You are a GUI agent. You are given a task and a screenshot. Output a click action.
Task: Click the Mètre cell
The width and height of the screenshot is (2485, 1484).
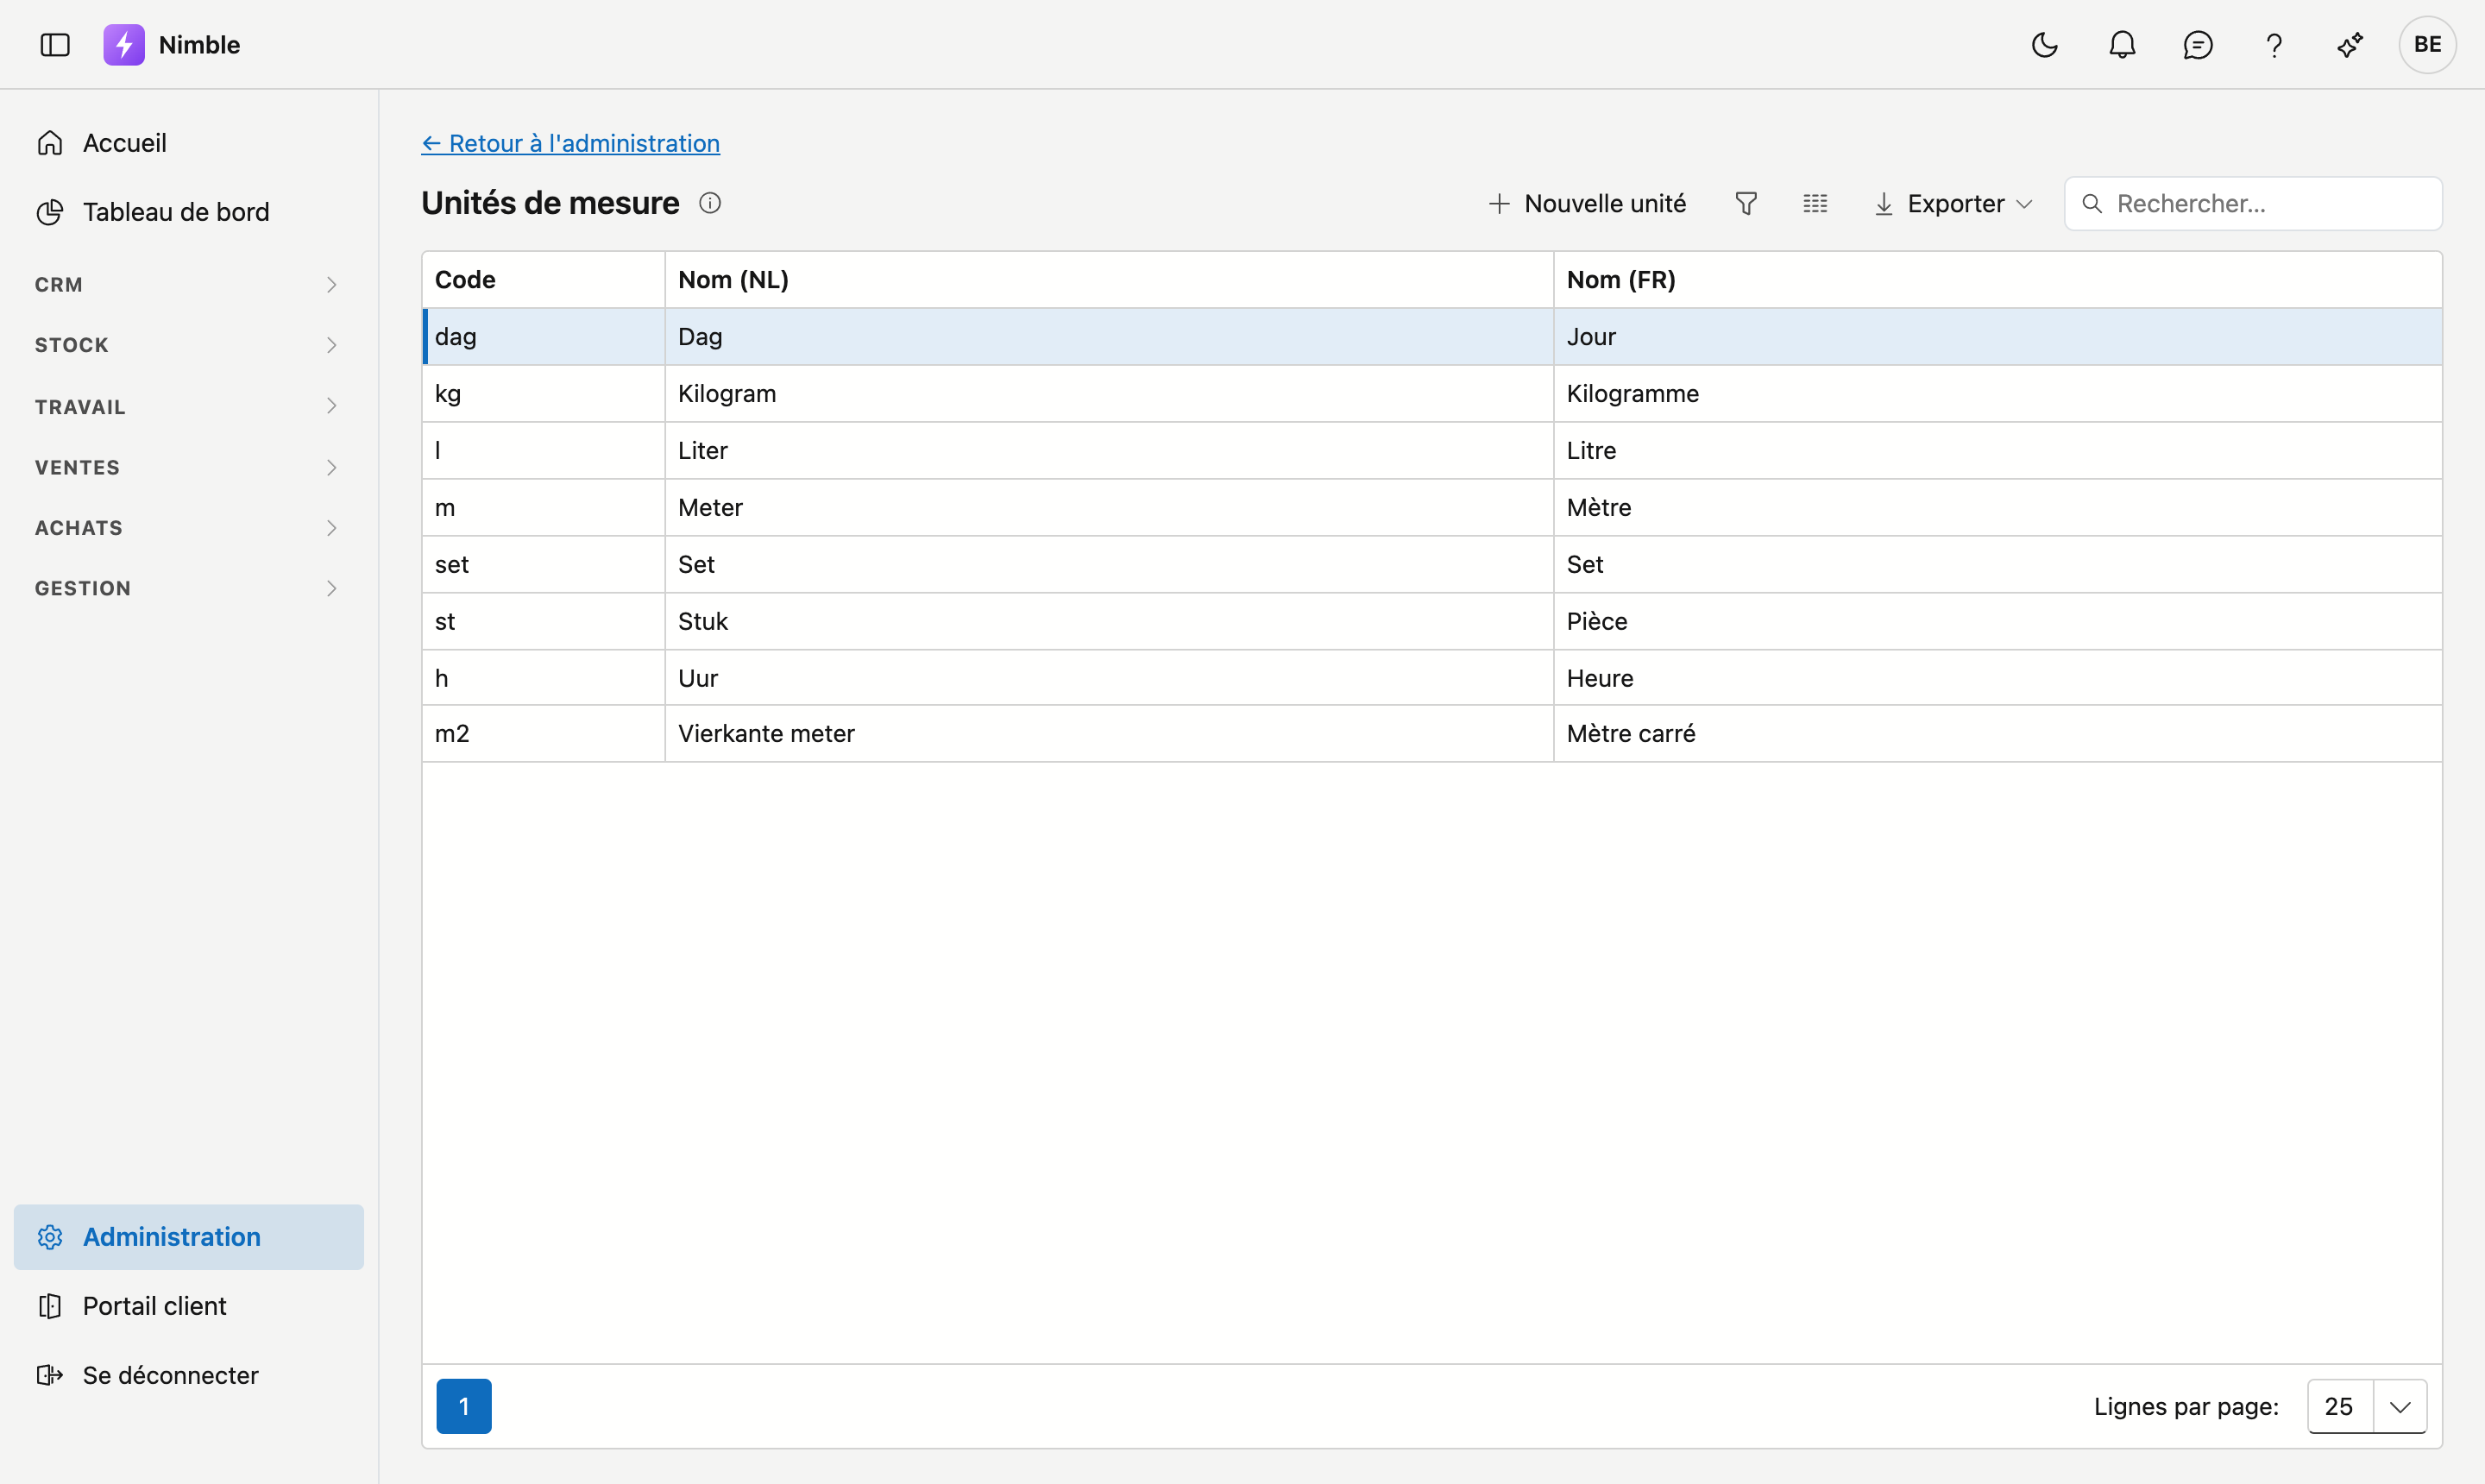point(1997,508)
